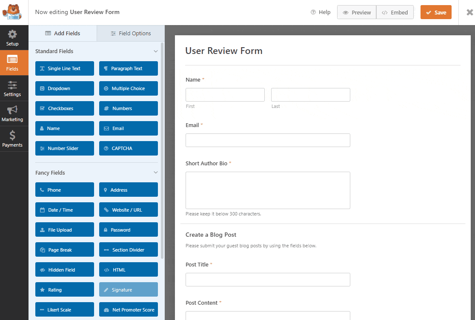The height and width of the screenshot is (320, 475).
Task: Open the Settings sliders panel
Action: pos(12,88)
